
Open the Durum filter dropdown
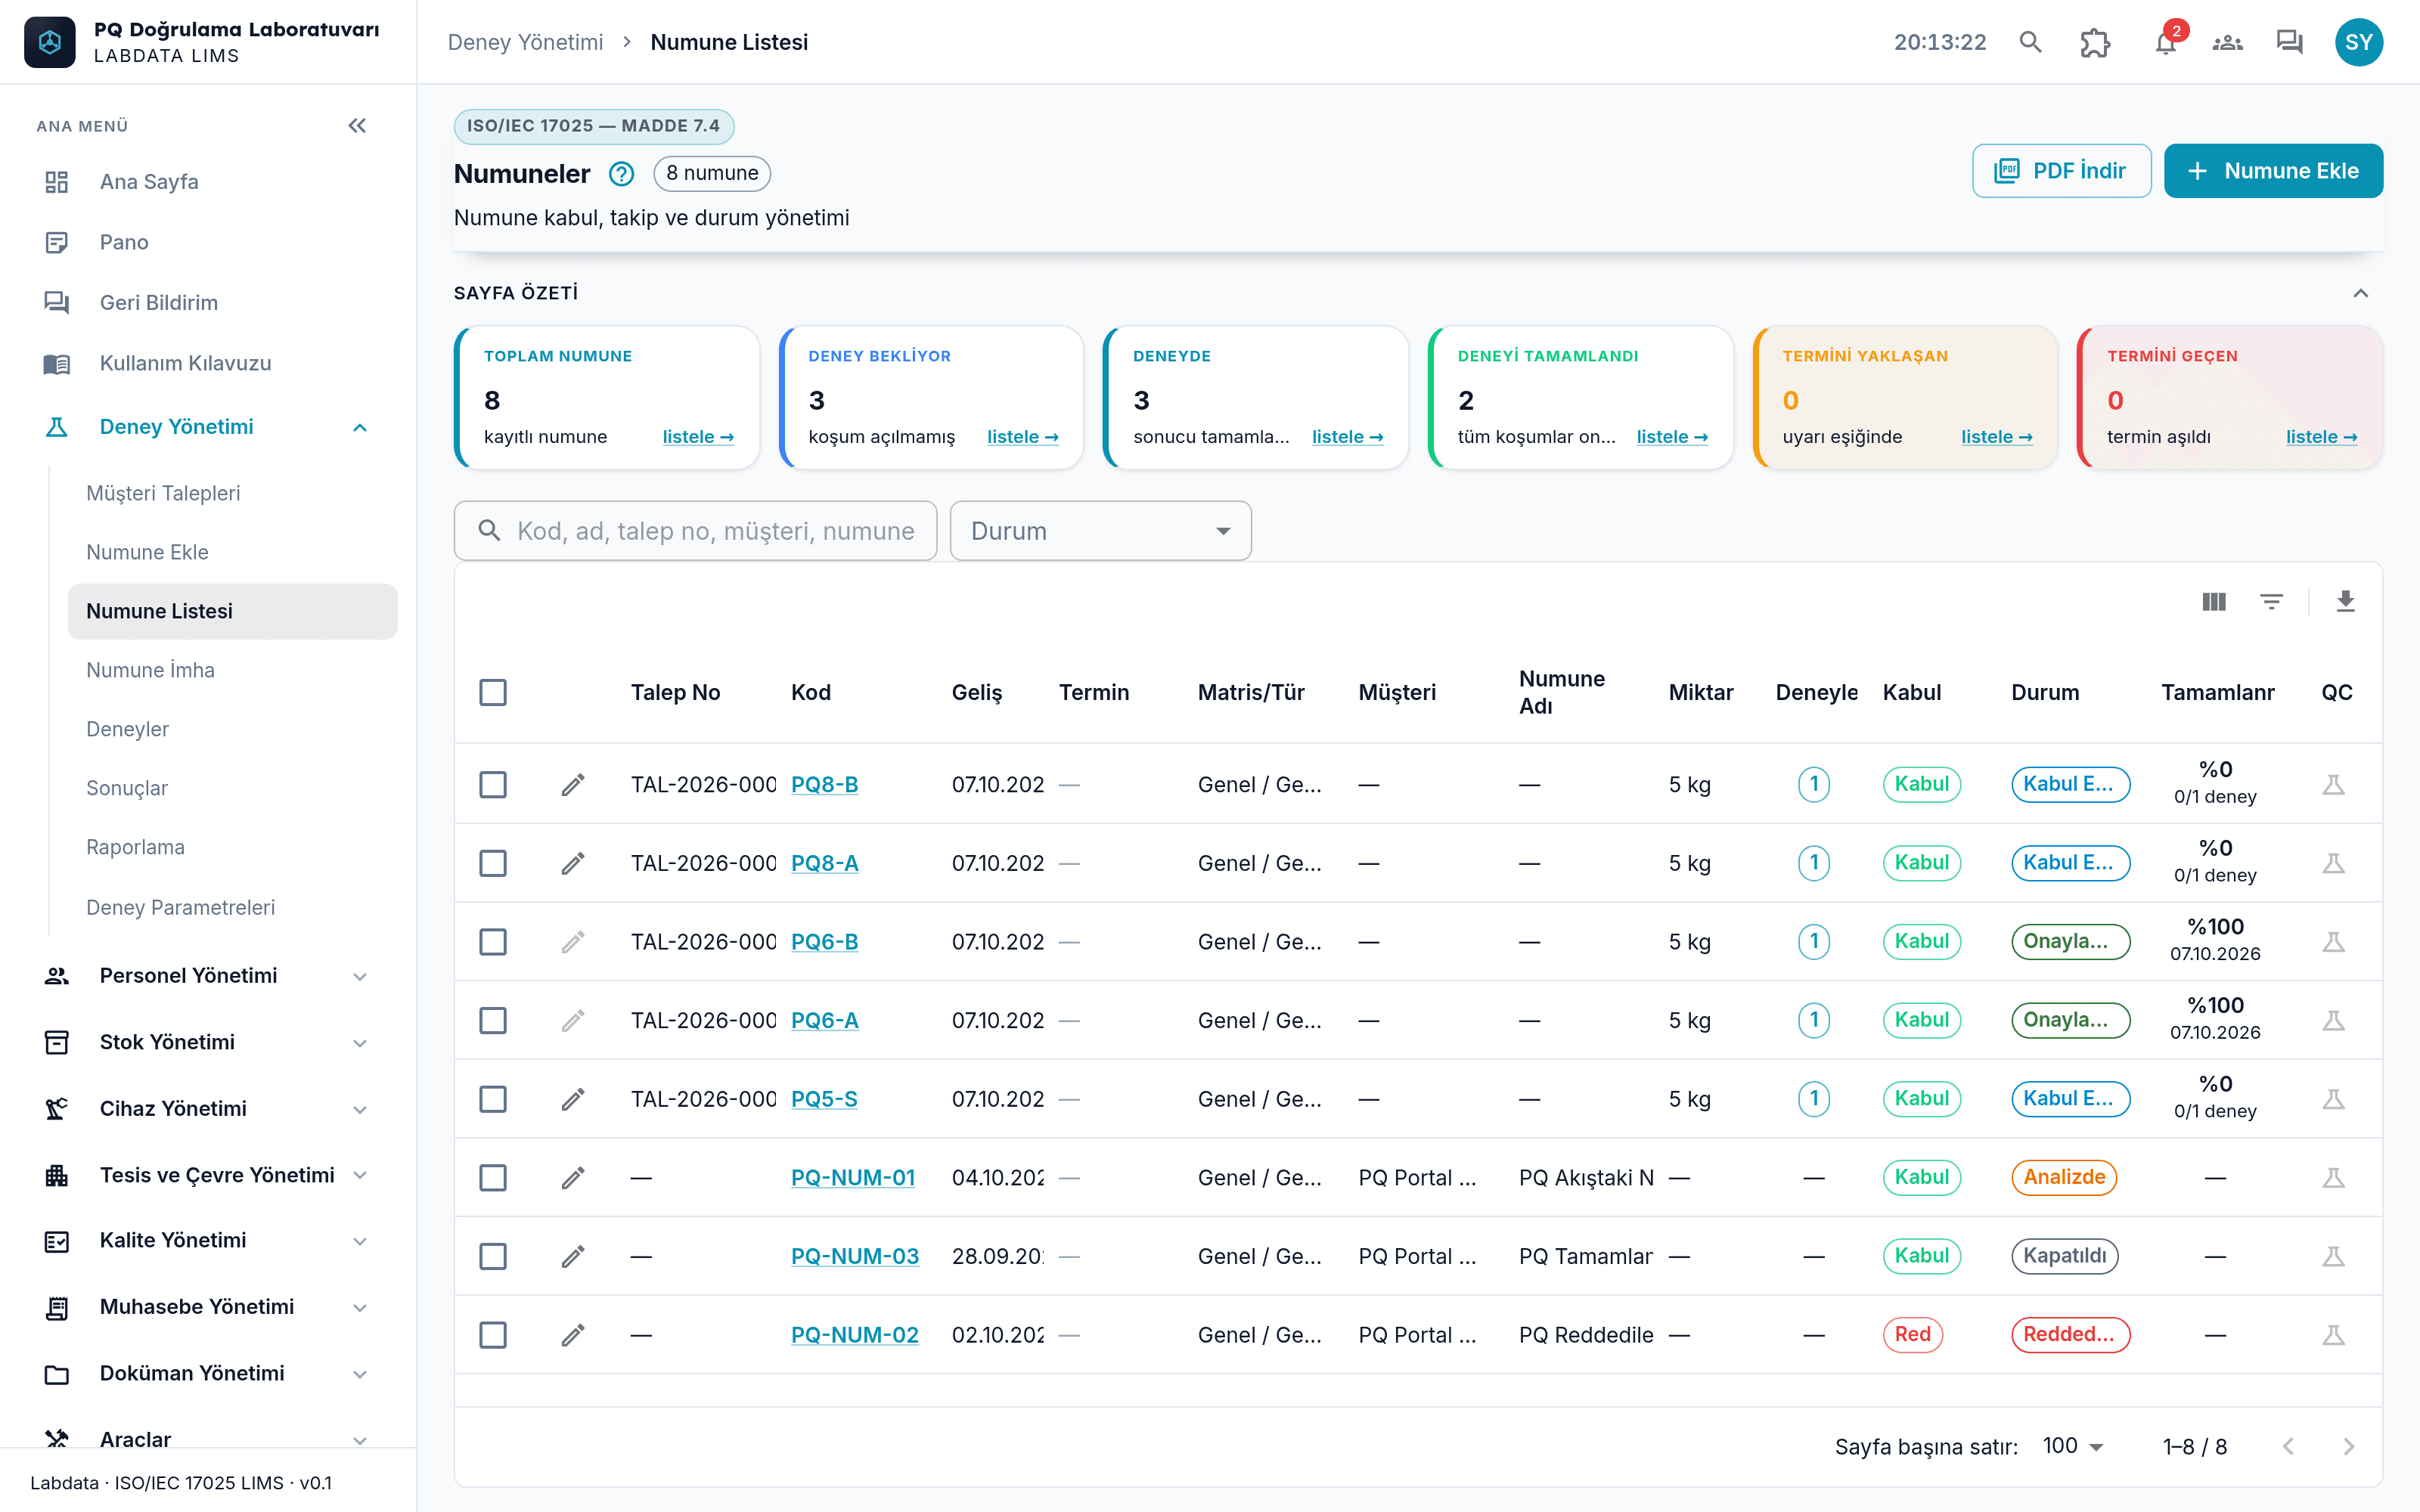[x=1100, y=531]
